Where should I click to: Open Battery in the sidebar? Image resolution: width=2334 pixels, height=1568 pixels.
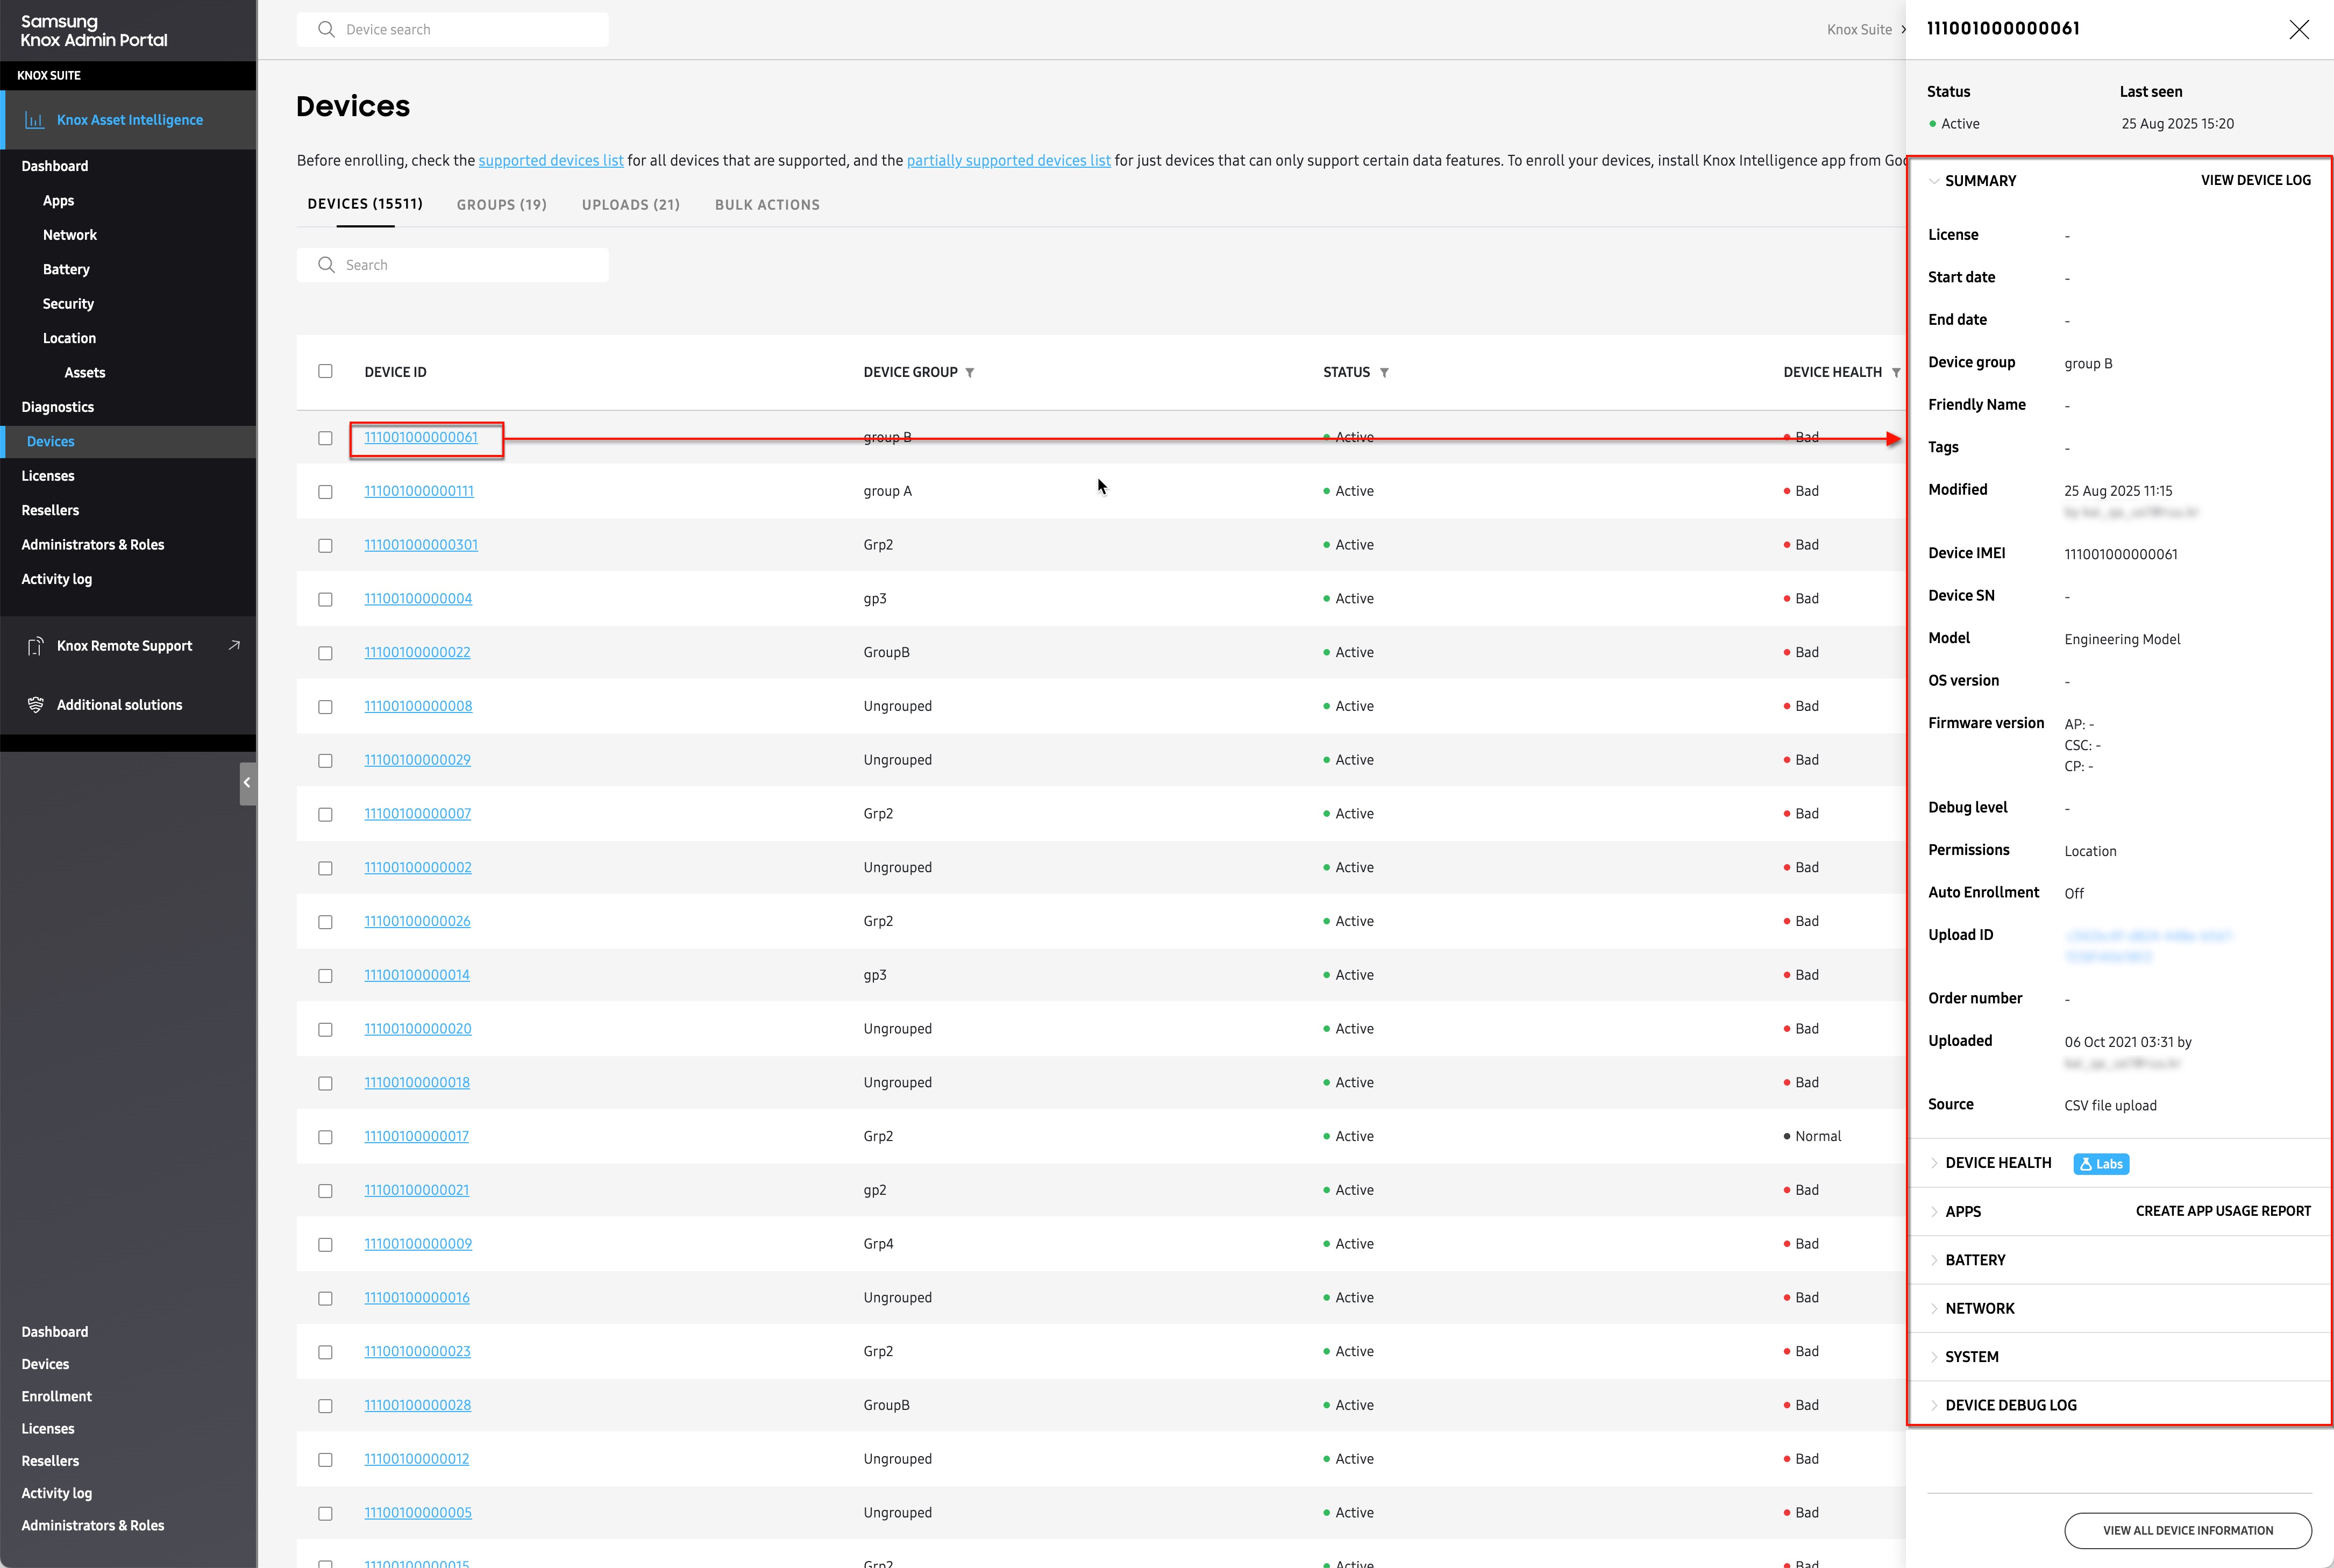tap(66, 270)
